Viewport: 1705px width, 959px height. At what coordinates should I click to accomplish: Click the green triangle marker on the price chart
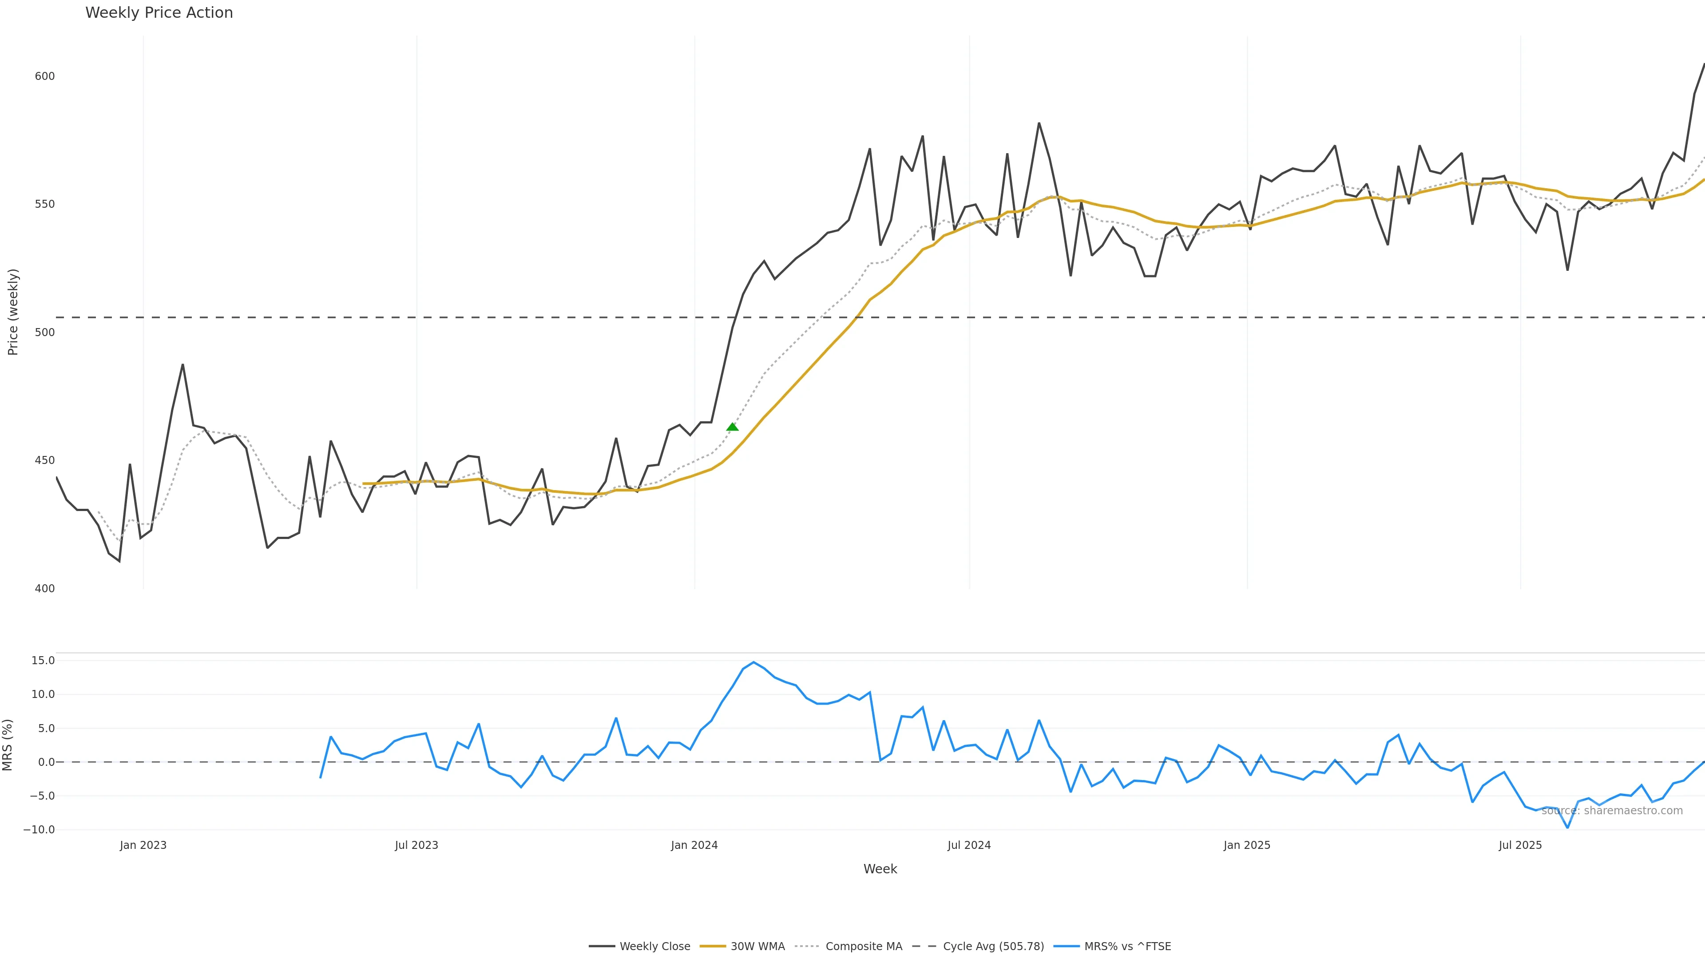pyautogui.click(x=732, y=427)
